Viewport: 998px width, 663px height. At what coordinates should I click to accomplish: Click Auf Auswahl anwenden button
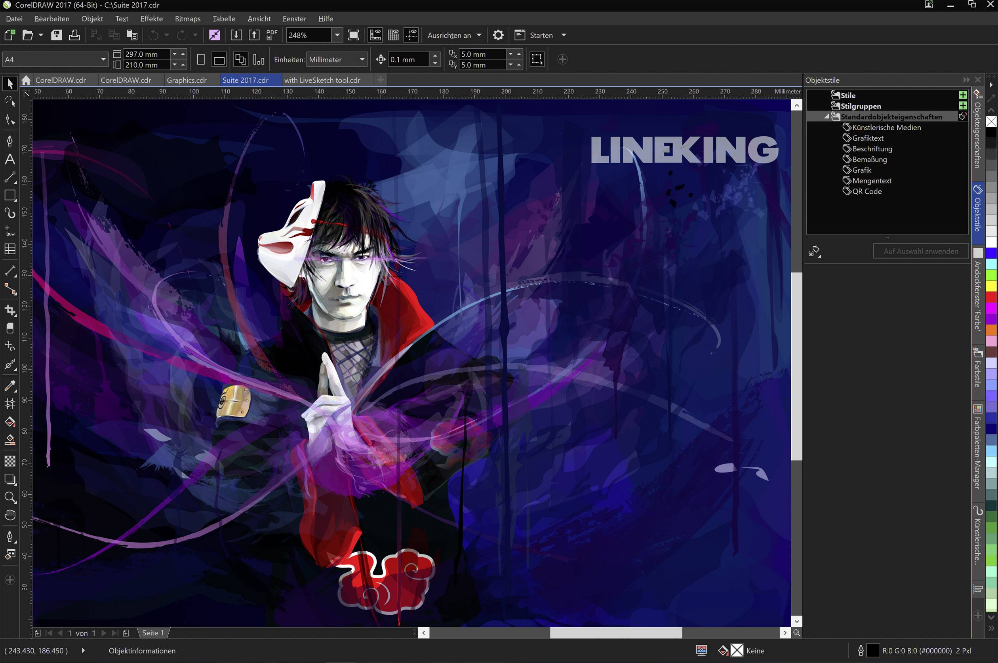point(921,251)
